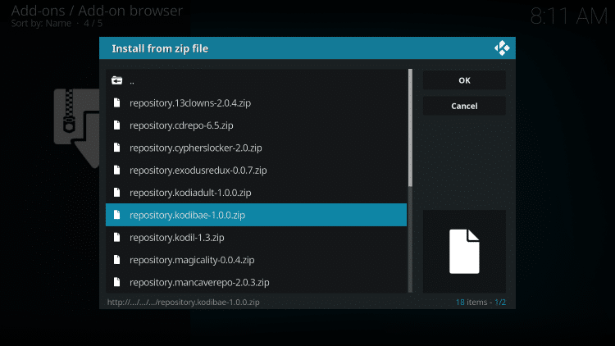Click file icon next to repository.cdrepo-6.5.zip
The height and width of the screenshot is (346, 615).
click(116, 125)
